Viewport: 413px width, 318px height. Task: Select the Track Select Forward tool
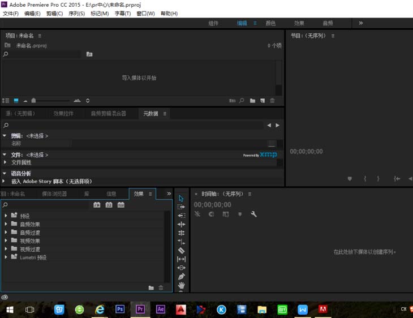coord(181,207)
